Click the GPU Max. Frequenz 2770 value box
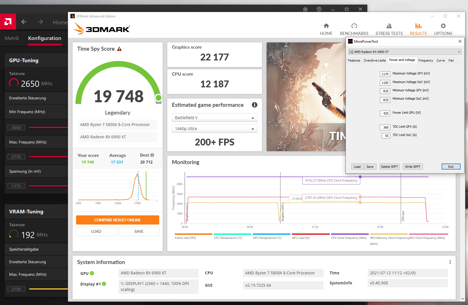This screenshot has height=305, width=468. pos(16,157)
